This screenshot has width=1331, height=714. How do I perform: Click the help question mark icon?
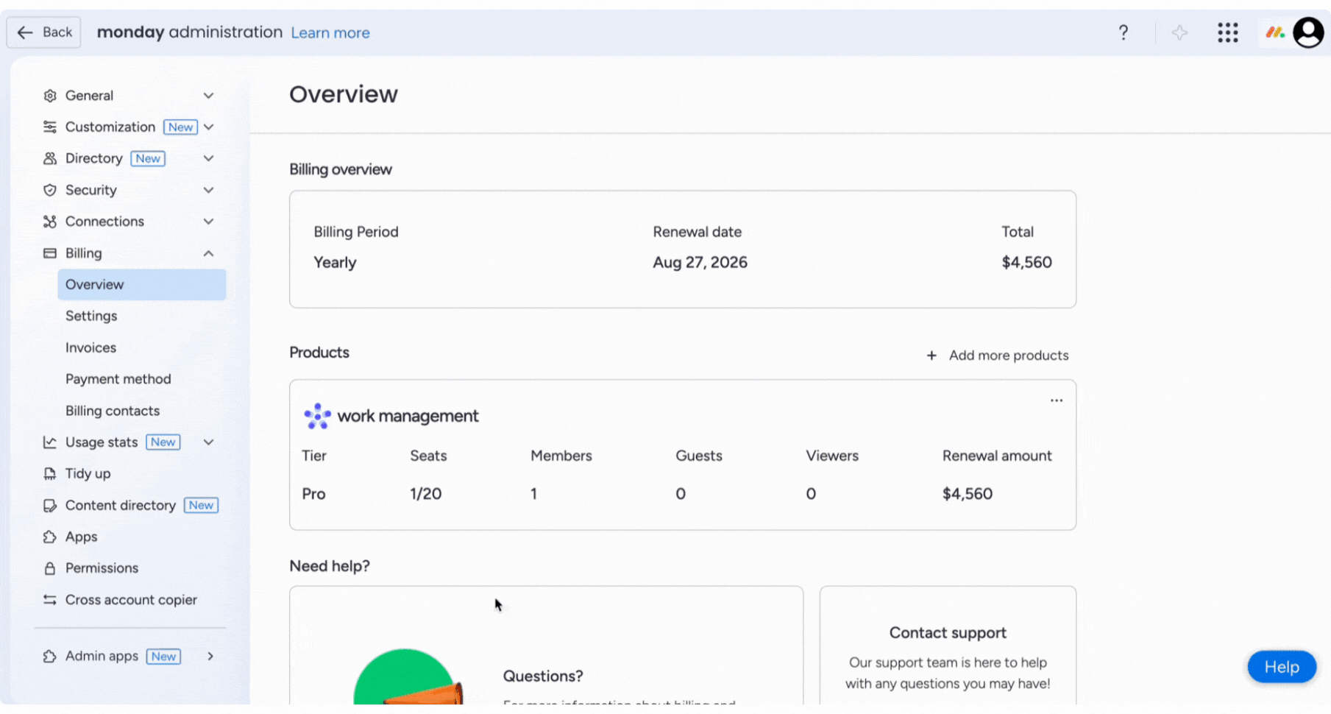[1124, 32]
